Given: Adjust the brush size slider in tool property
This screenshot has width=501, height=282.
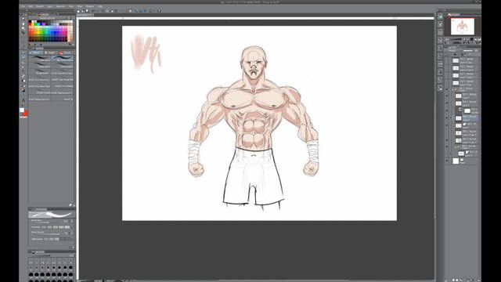Looking at the screenshot, I should tap(48, 222).
